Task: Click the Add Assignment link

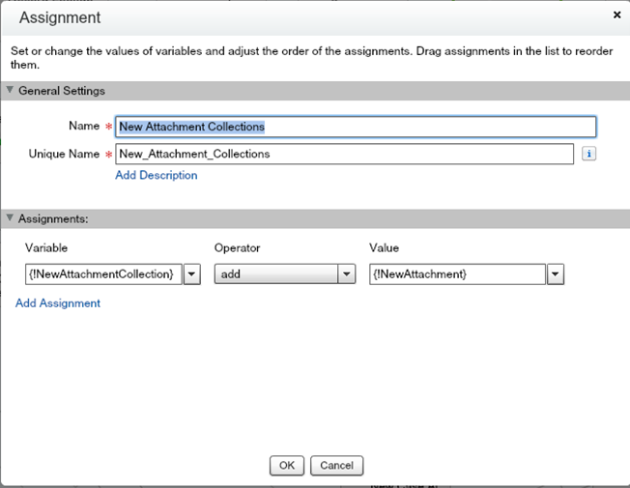Action: 58,303
